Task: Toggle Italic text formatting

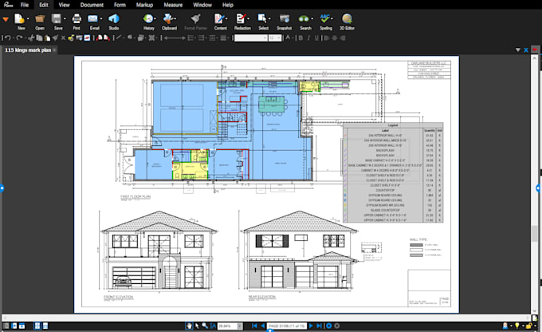Action: pyautogui.click(x=308, y=38)
